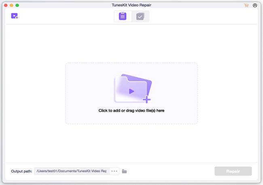Click the add video file icon
This screenshot has height=185, width=263.
(15, 16)
